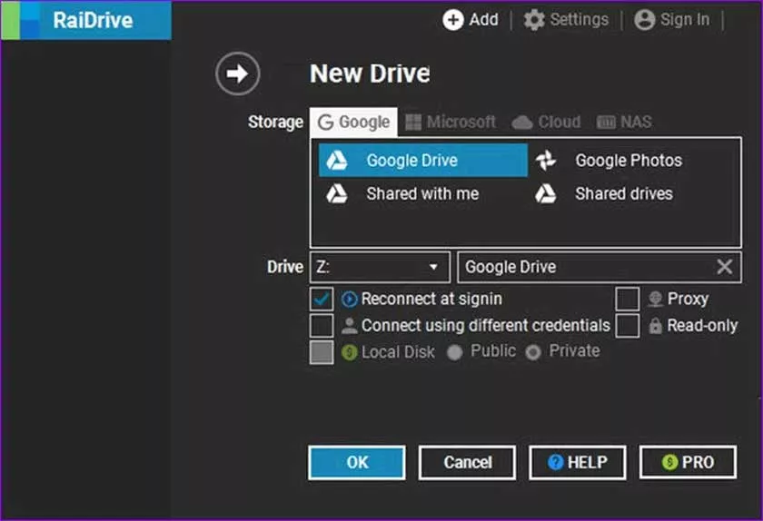Click the Settings label in top bar
Viewport: 763px width, 521px height.
pyautogui.click(x=580, y=20)
